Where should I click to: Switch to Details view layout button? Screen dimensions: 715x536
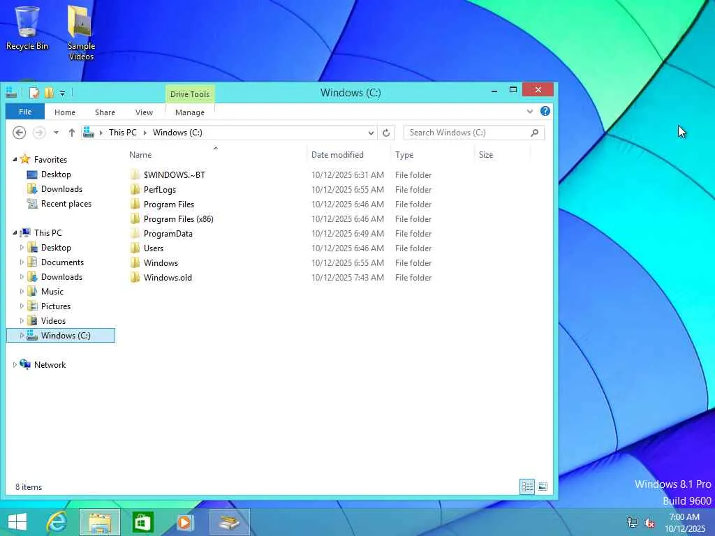pos(527,486)
